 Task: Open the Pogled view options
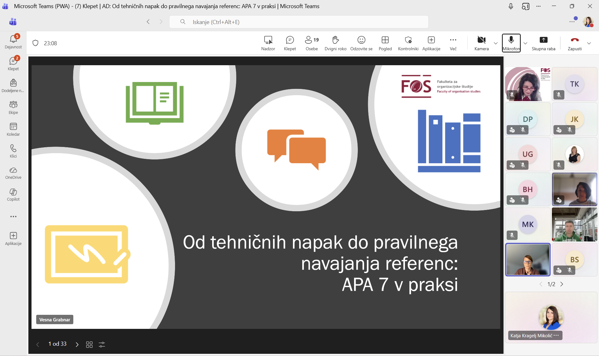click(x=385, y=43)
